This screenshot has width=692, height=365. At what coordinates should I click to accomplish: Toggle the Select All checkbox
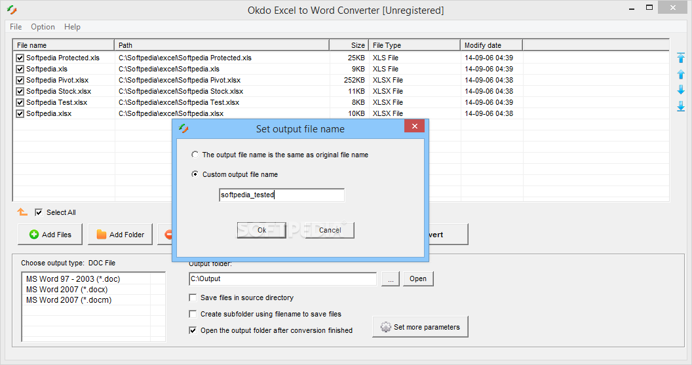[39, 212]
